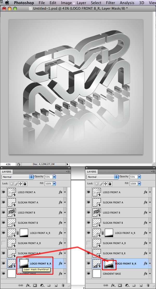Expand Fill dropdown arrow in left Layers panel

coord(54,184)
